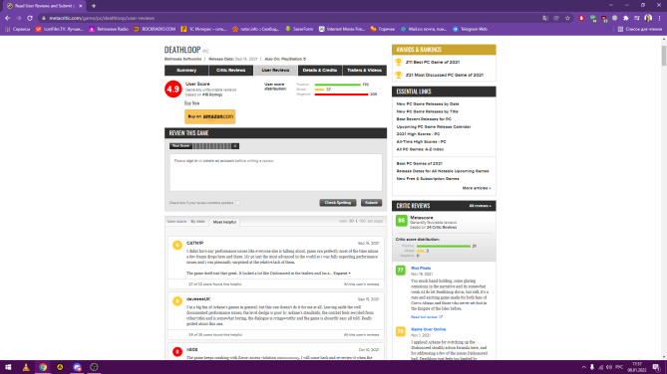The width and height of the screenshot is (667, 374).
Task: Expand the CATN1P review text
Action: pos(342,274)
